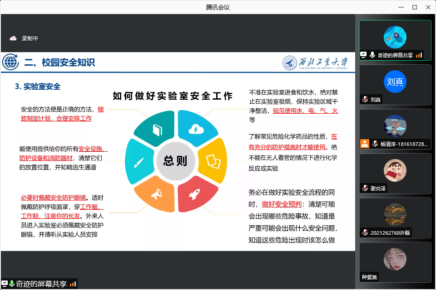The image size is (436, 290).
Task: Click the 录制中 recording status text
Action: 30,39
